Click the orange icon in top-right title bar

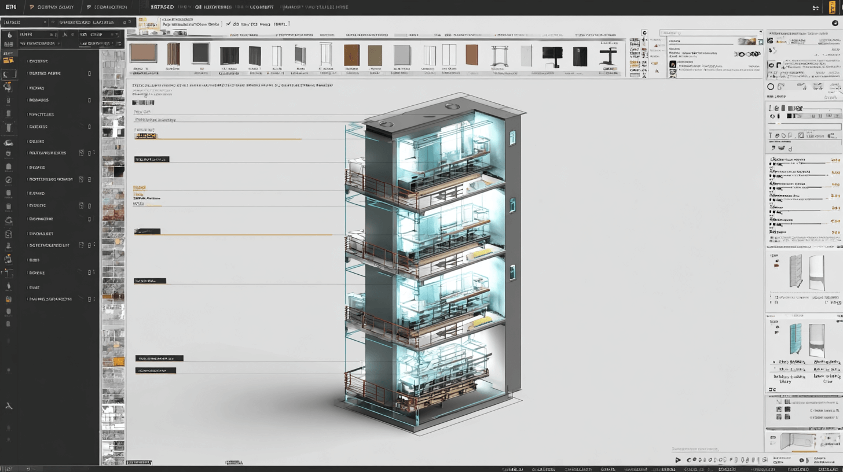coord(833,8)
